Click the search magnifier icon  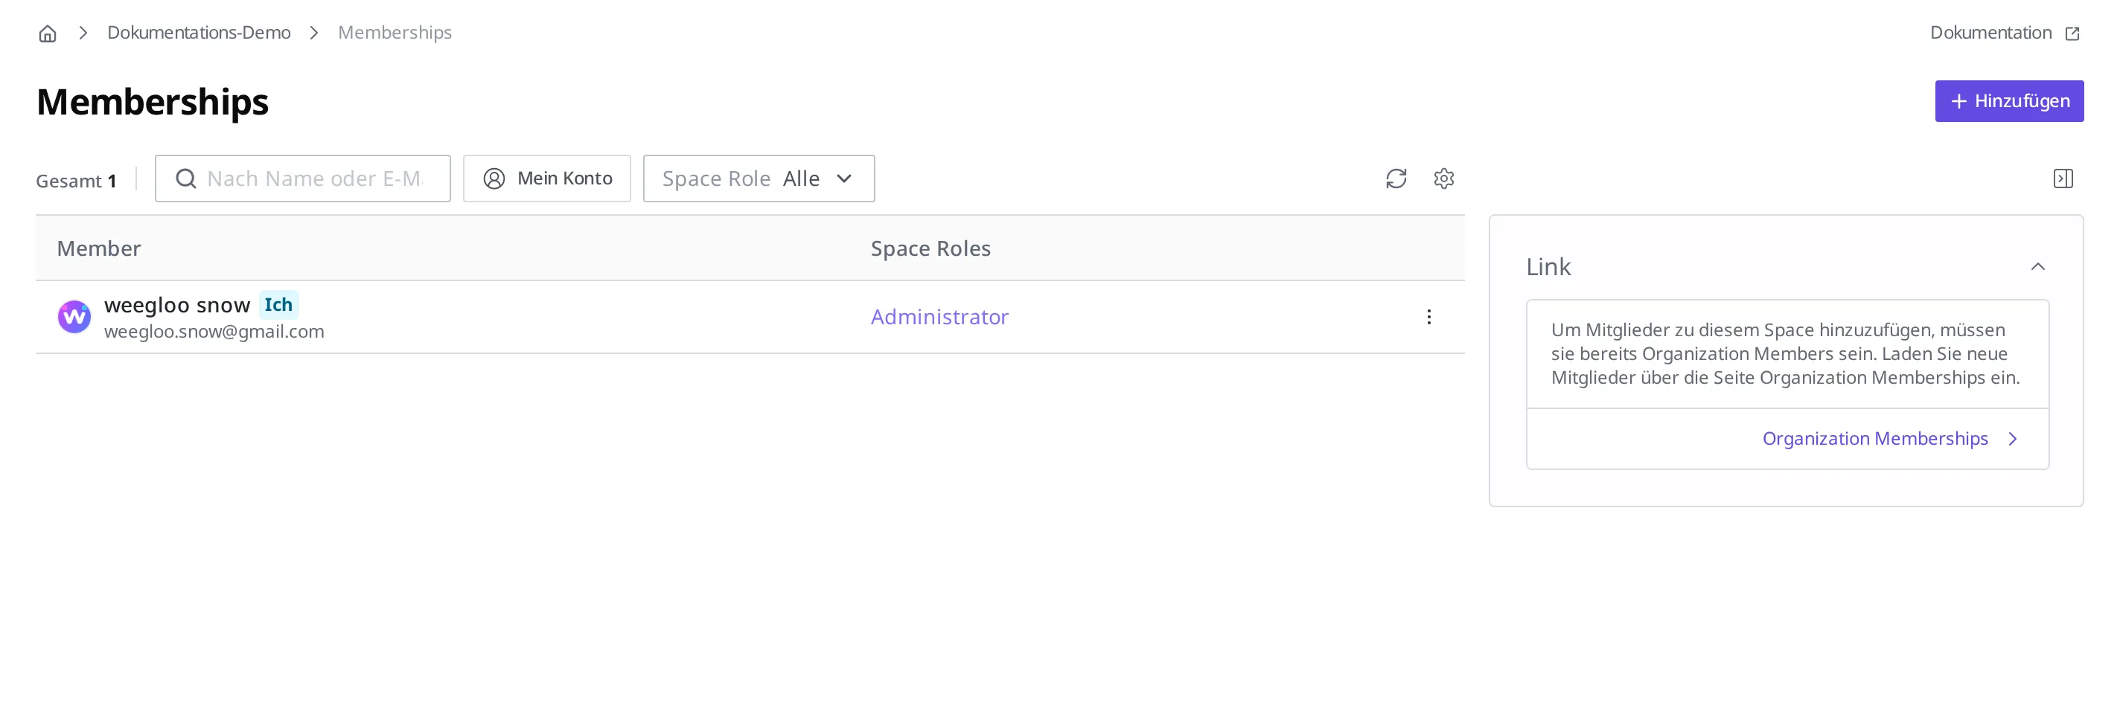(x=186, y=178)
